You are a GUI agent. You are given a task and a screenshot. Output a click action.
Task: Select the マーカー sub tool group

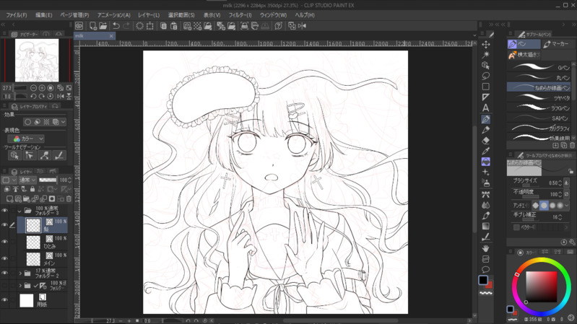pos(556,44)
